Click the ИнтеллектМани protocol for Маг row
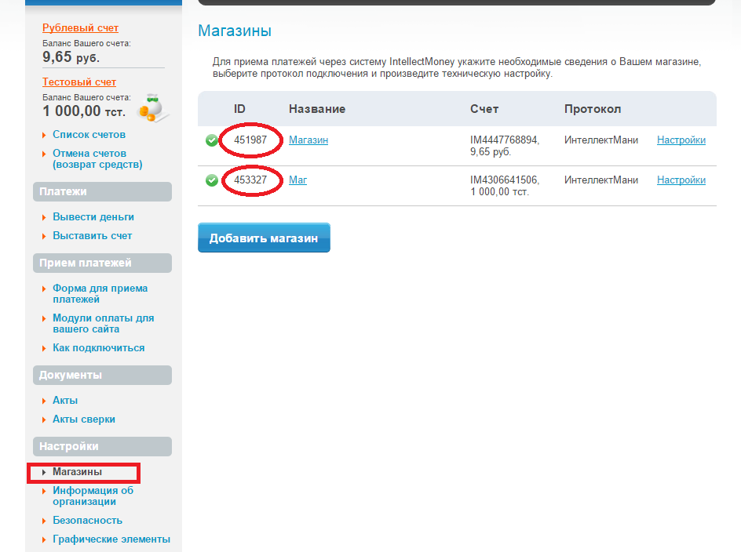The width and height of the screenshot is (741, 552). [601, 180]
